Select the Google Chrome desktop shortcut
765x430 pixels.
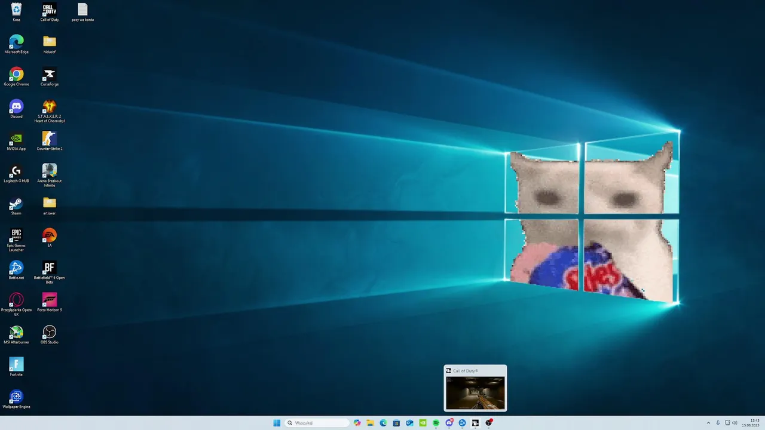pyautogui.click(x=16, y=76)
